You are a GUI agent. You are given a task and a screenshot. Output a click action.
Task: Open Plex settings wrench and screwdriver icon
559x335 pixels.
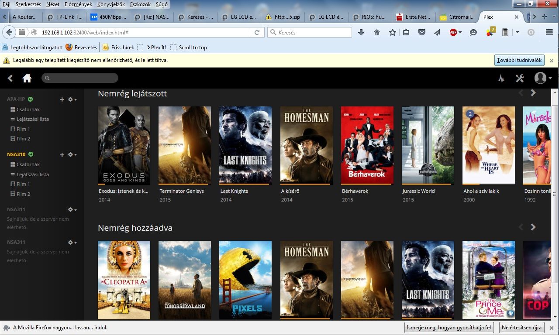520,79
